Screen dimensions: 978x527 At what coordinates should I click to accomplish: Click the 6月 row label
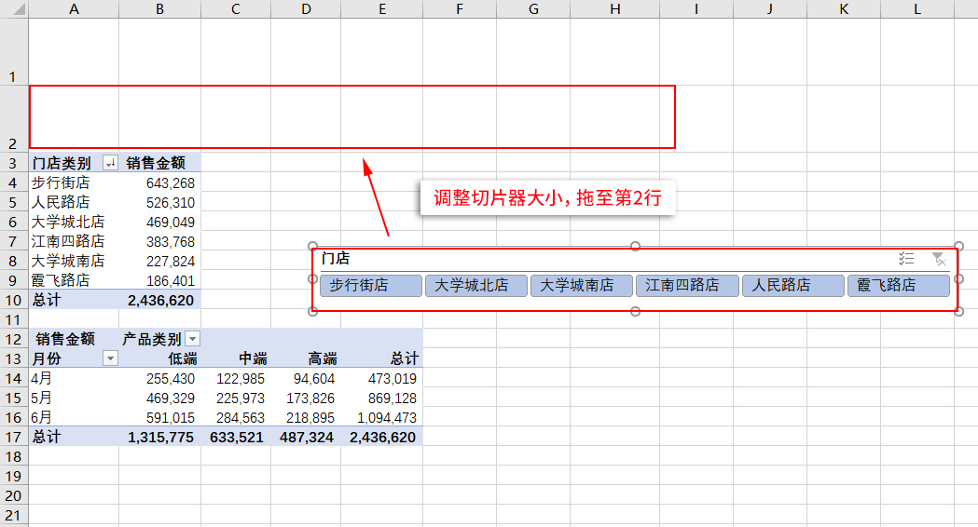point(42,417)
